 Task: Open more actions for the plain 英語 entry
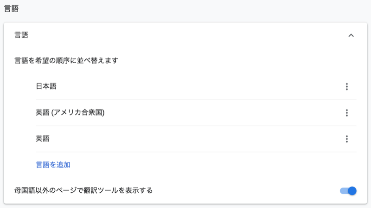click(x=346, y=139)
